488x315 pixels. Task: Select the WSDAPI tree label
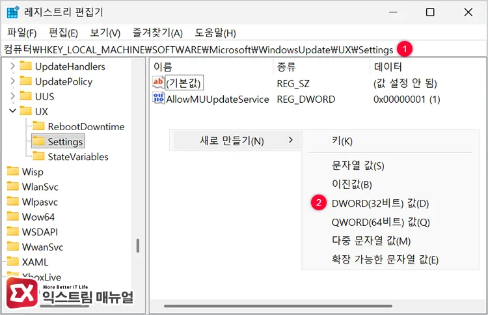40,232
